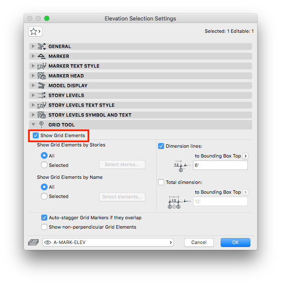Confirm settings with OK
The height and width of the screenshot is (284, 281).
point(236,242)
